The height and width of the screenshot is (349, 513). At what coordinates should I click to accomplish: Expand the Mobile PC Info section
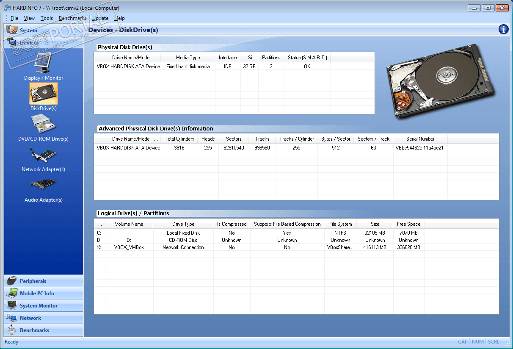coord(44,293)
